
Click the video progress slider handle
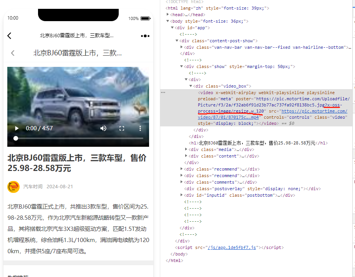pos(16,138)
